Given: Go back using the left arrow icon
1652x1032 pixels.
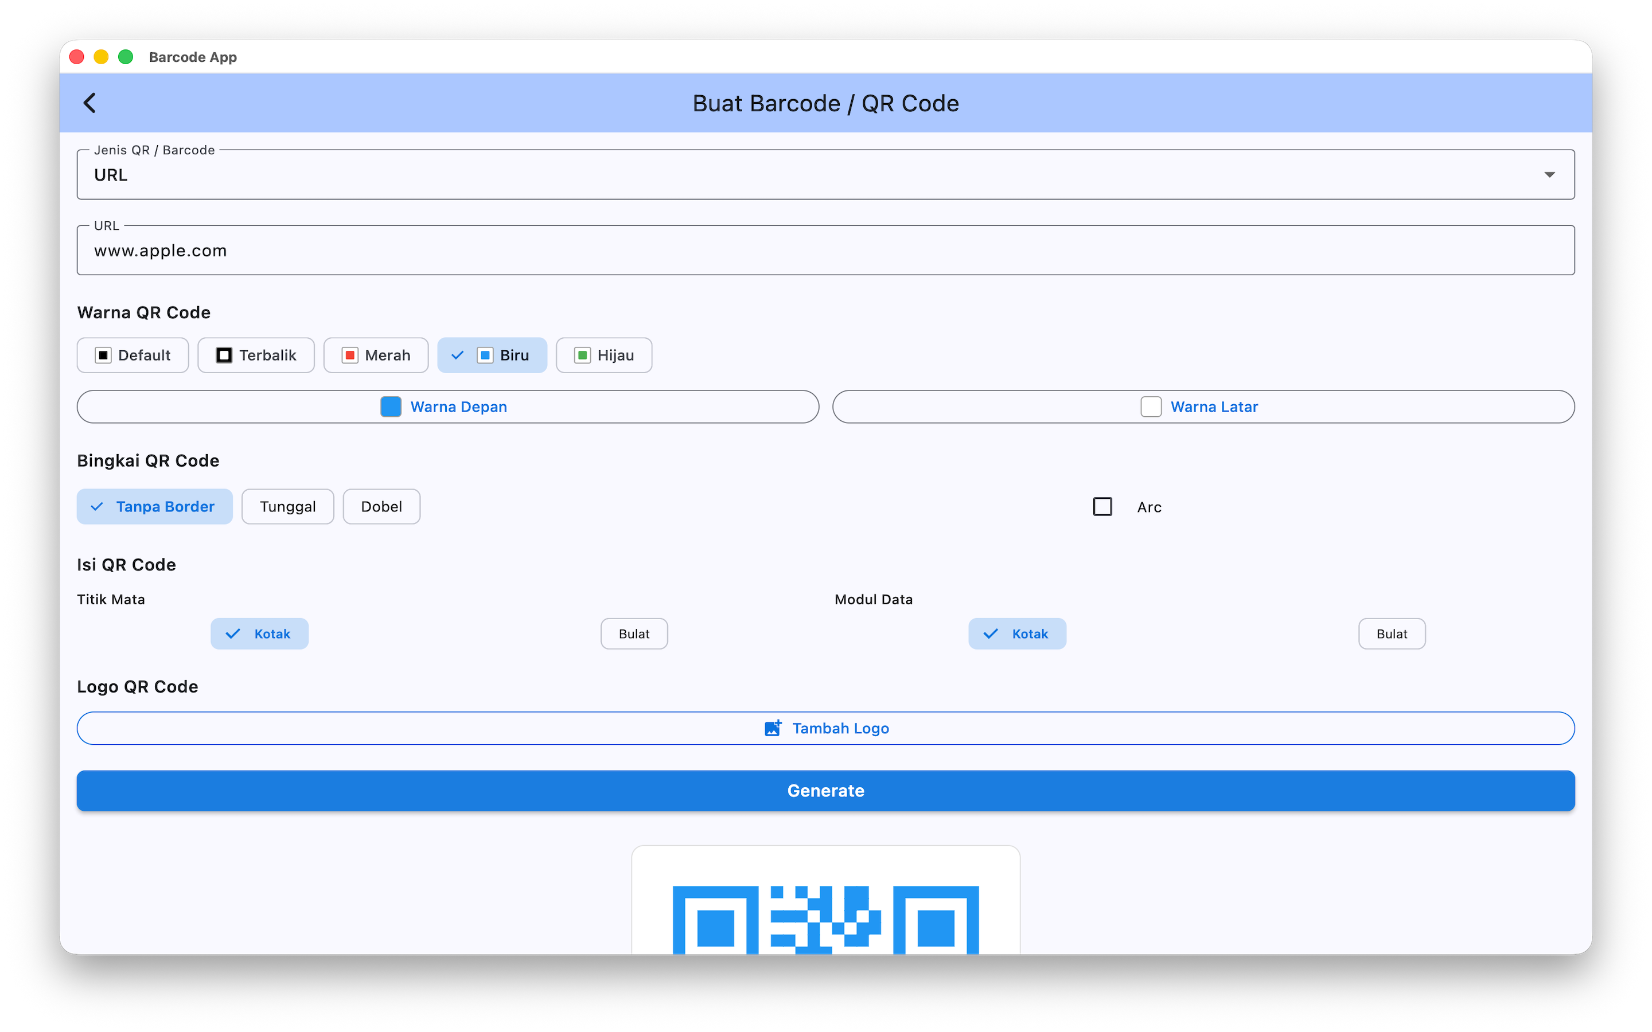Looking at the screenshot, I should tap(89, 103).
